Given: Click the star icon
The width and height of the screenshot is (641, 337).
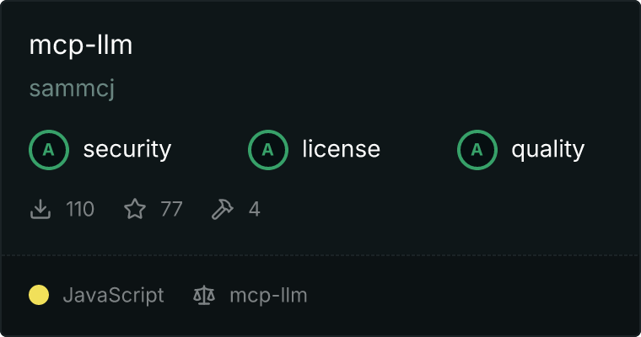Looking at the screenshot, I should click(135, 209).
